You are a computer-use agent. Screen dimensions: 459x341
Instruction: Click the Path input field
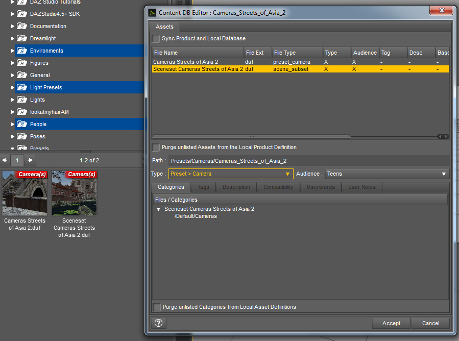coord(309,161)
